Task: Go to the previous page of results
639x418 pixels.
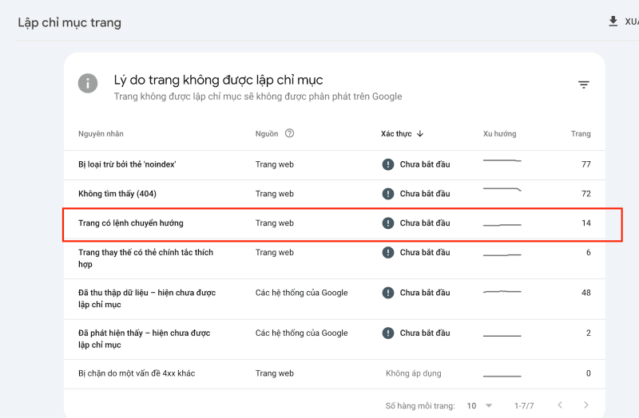Action: click(559, 405)
